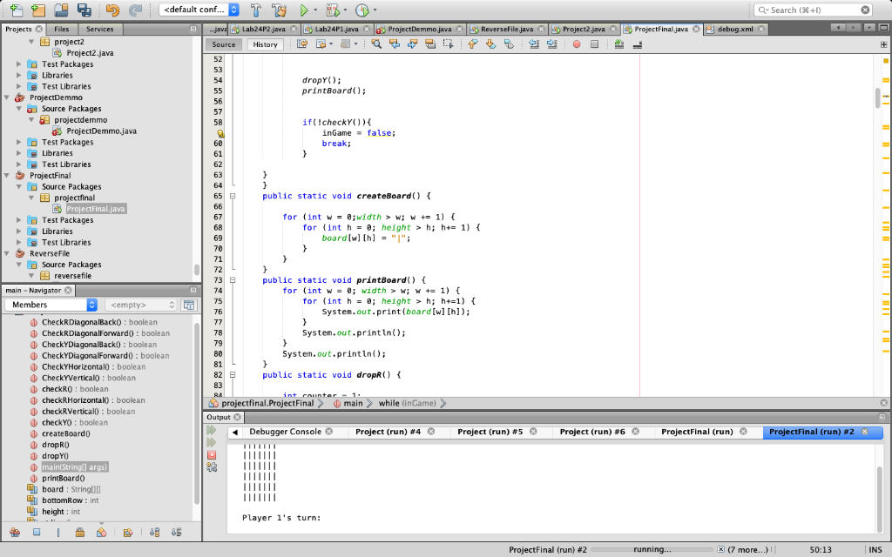The height and width of the screenshot is (557, 892).
Task: Click the Uncomment icon in the editor toolbar
Action: click(x=637, y=44)
